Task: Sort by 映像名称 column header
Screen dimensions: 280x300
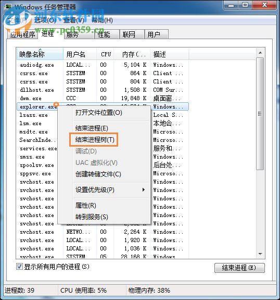Action: tap(40, 54)
